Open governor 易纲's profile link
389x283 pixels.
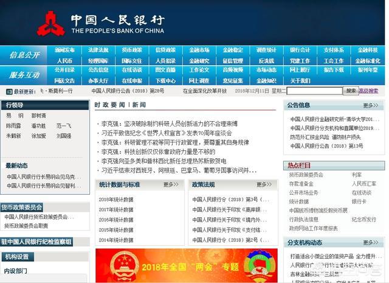coord(15,116)
